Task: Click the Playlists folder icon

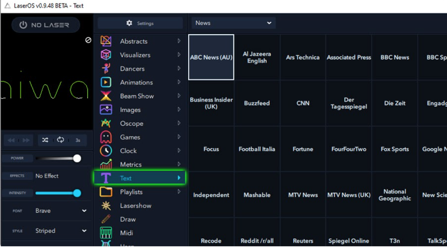Action: pos(106,192)
